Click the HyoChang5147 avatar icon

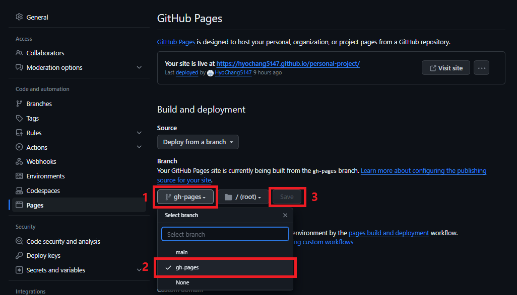[210, 73]
